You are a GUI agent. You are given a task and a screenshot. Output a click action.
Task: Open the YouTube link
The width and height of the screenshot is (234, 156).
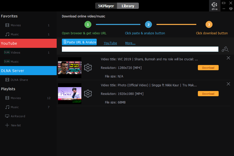110,43
